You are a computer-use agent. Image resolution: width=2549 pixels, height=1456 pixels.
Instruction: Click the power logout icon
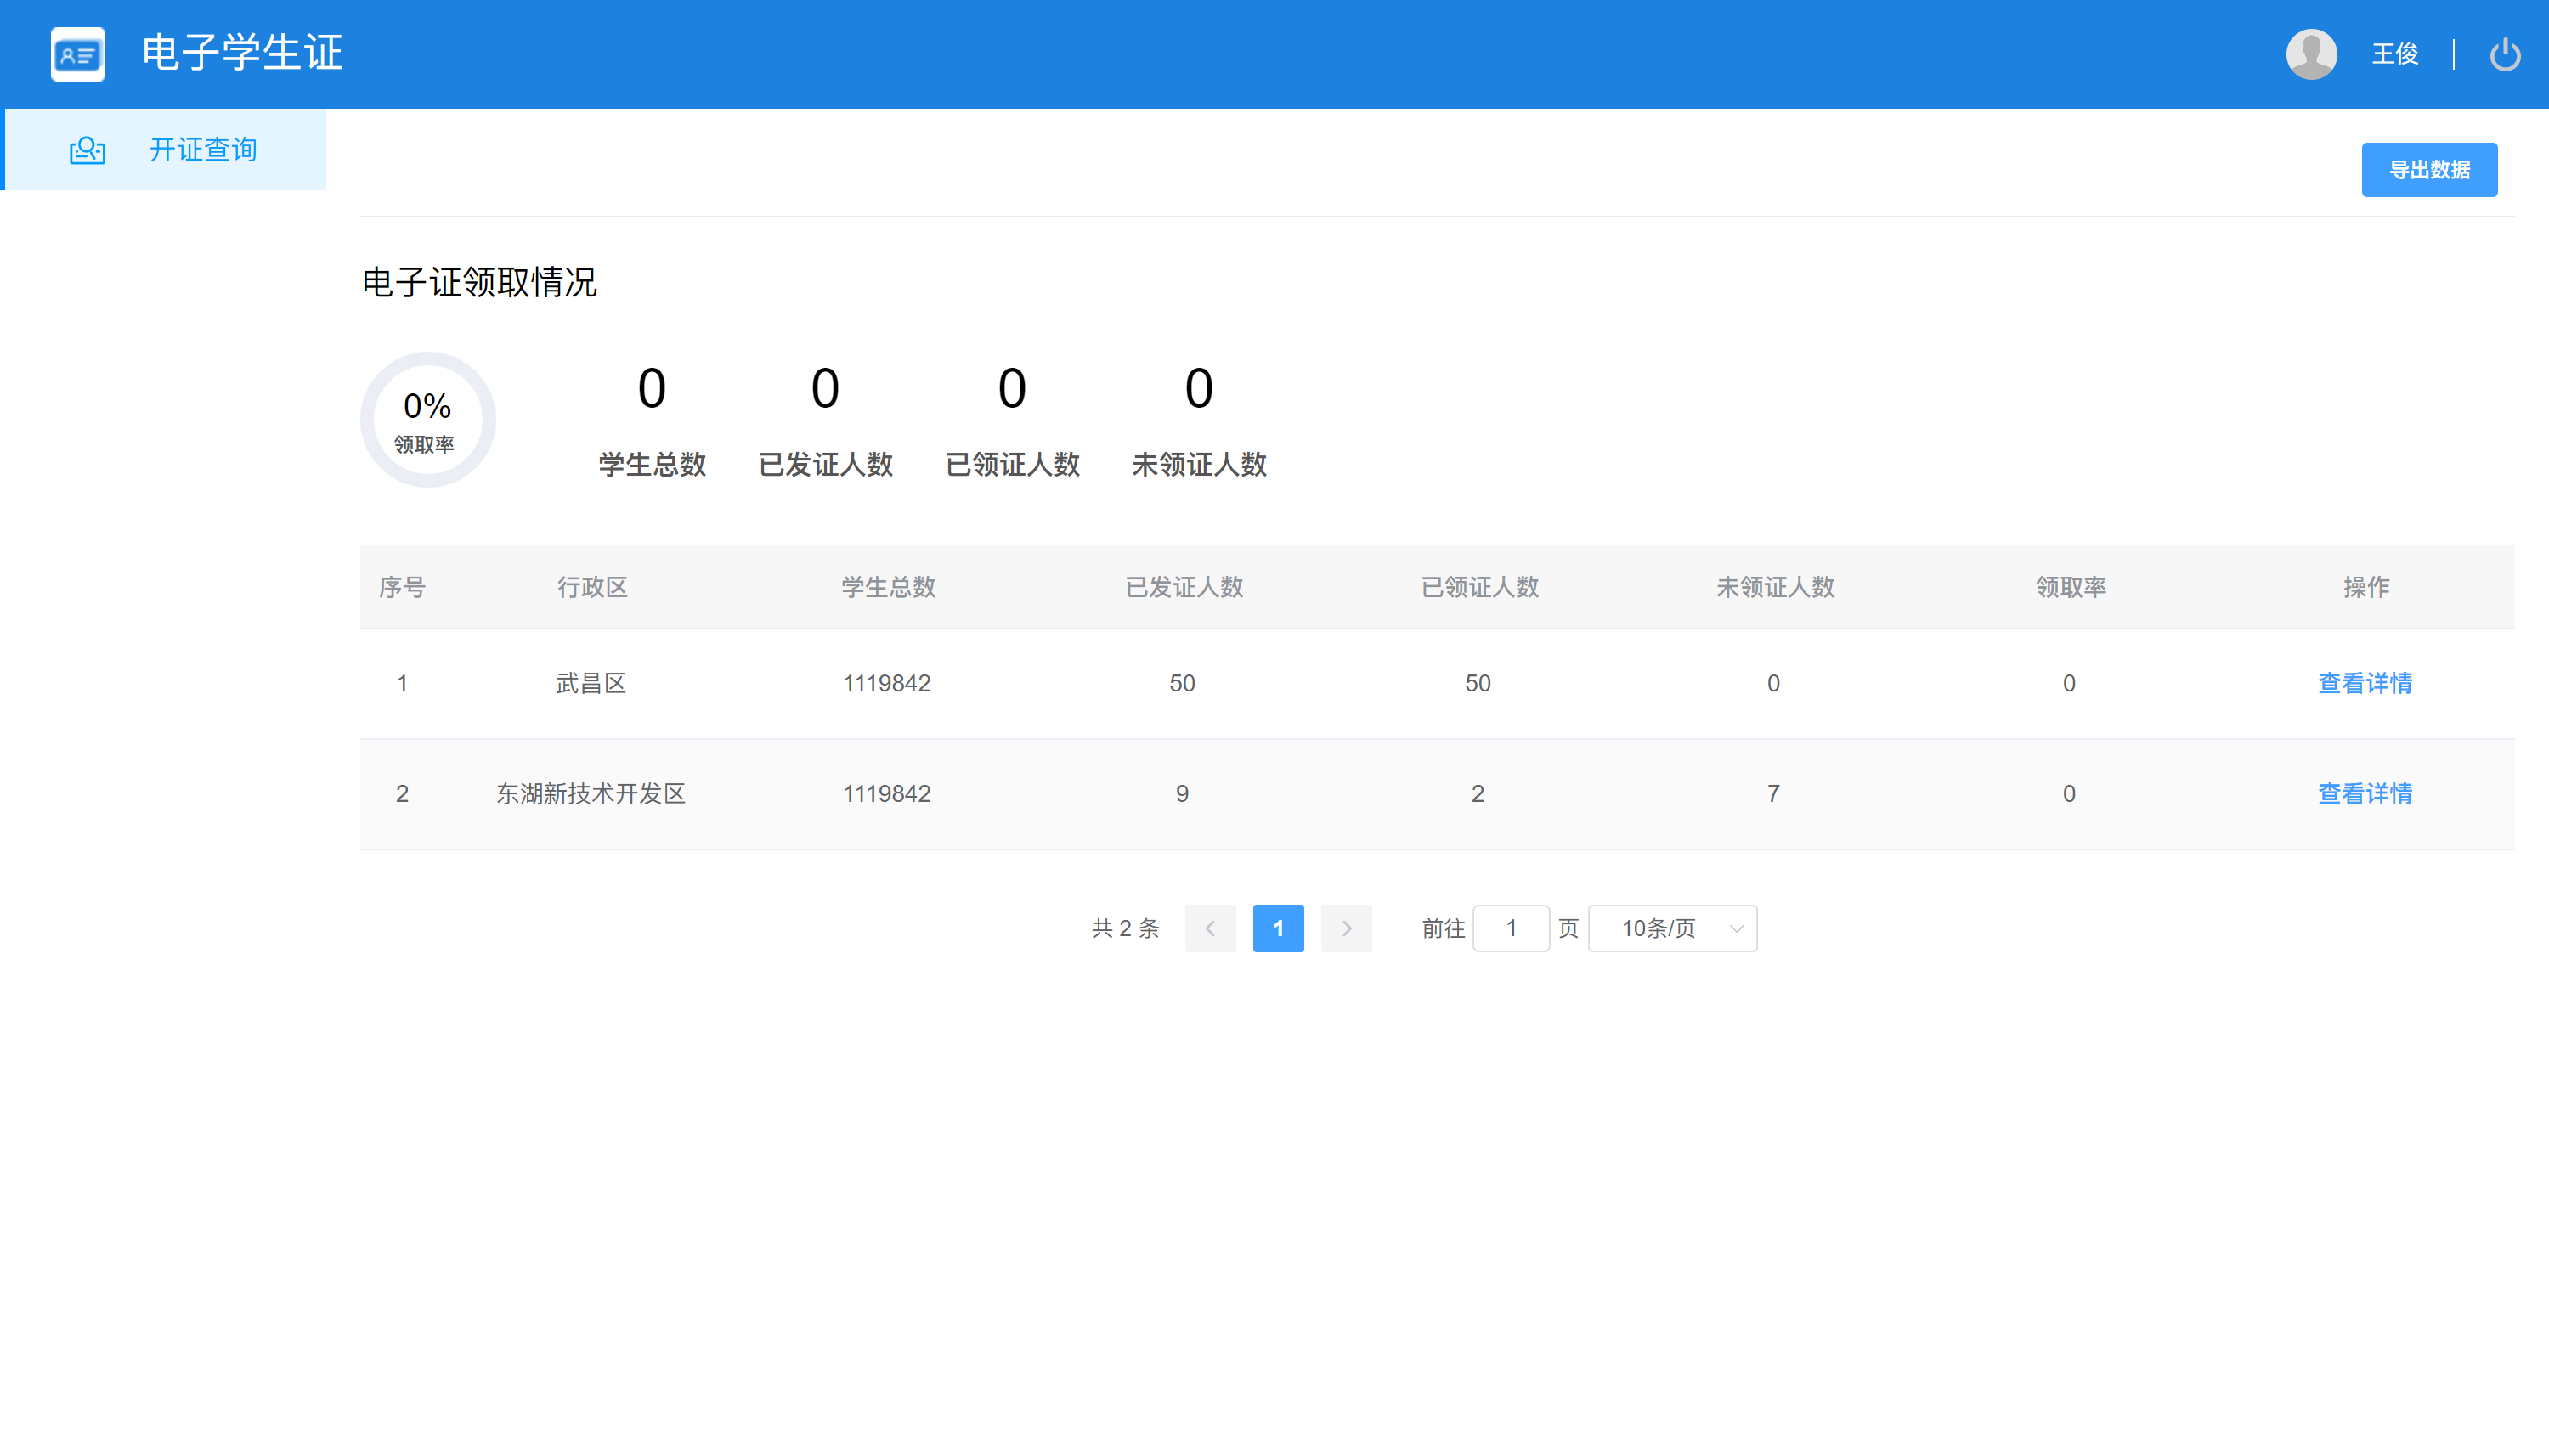tap(2504, 54)
